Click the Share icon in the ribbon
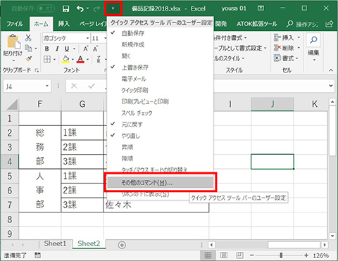The image size is (338, 261). click(x=329, y=24)
